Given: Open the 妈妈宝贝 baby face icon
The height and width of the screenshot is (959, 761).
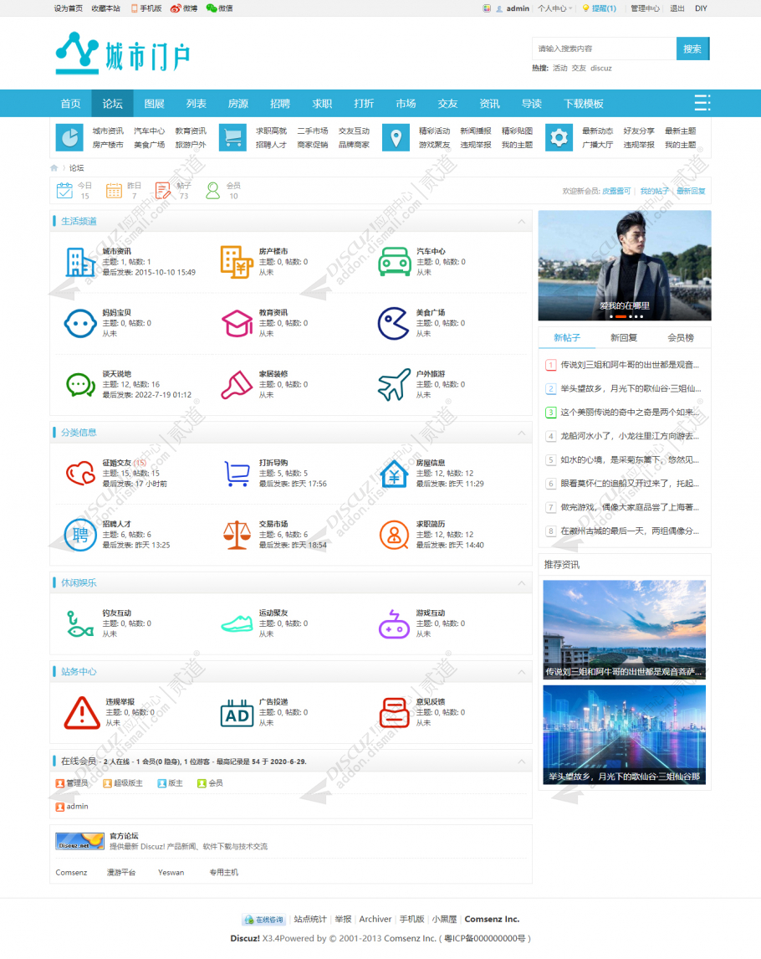Looking at the screenshot, I should (x=80, y=323).
